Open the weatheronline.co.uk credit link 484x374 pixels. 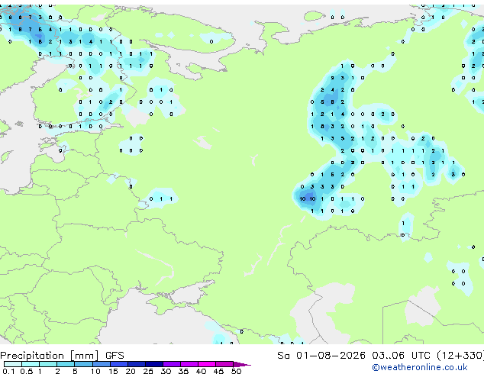[x=420, y=367]
